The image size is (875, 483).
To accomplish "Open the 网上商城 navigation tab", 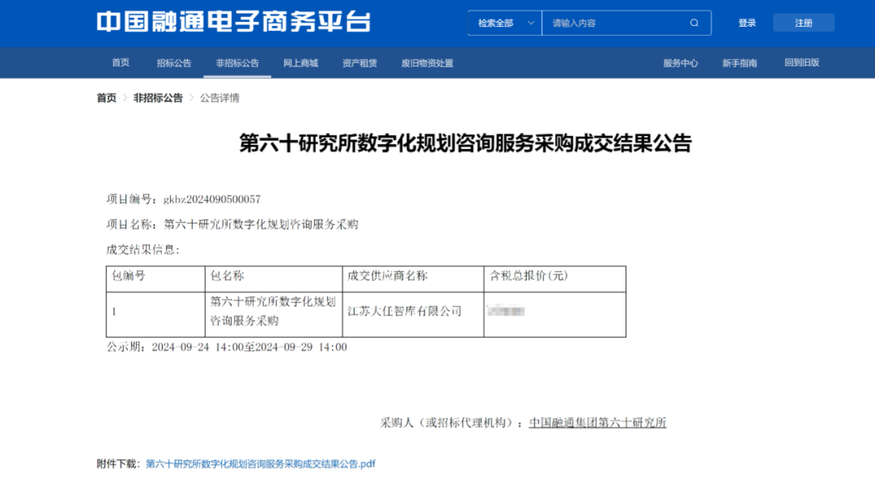I will 301,63.
